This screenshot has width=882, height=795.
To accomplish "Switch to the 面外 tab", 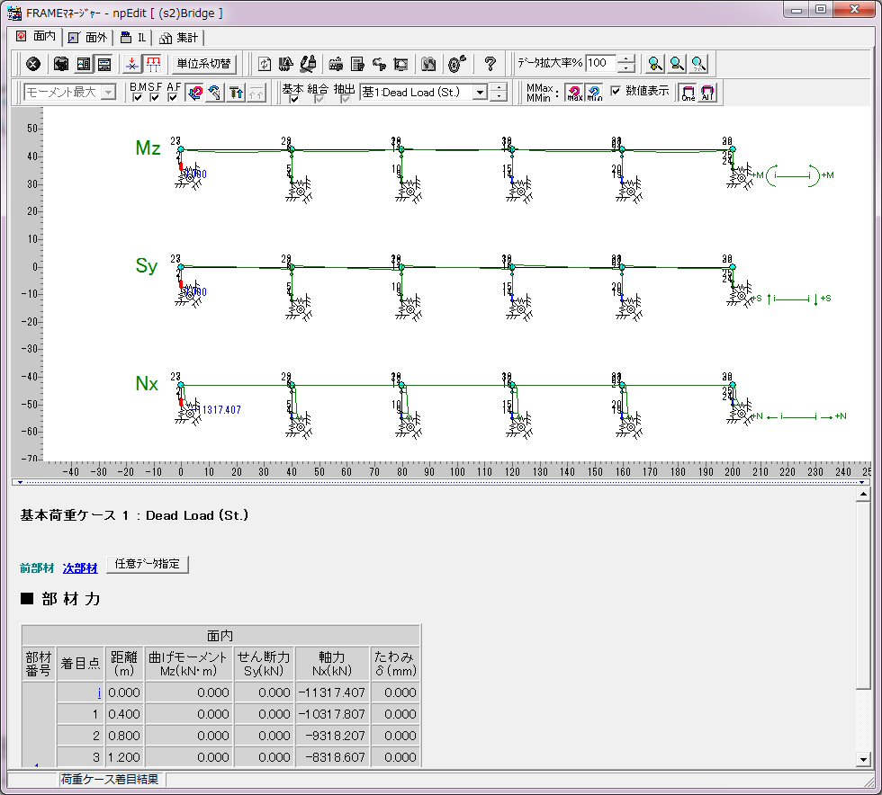I will tap(87, 38).
